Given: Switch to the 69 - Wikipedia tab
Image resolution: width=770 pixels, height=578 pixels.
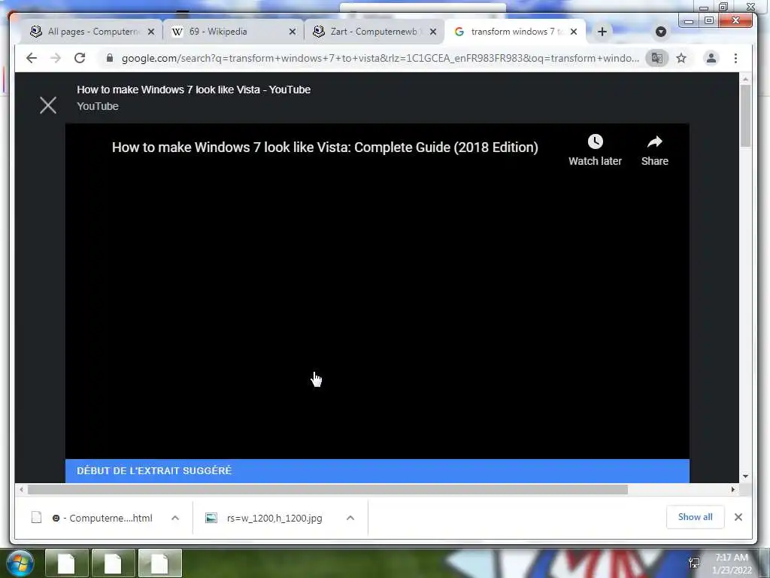Looking at the screenshot, I should [x=232, y=32].
